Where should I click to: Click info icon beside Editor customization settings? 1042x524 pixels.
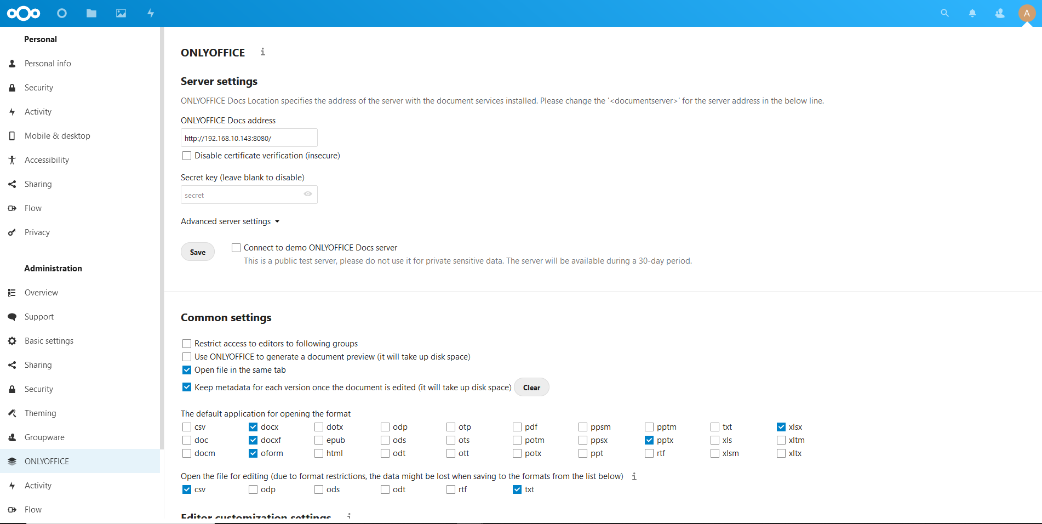[349, 516]
